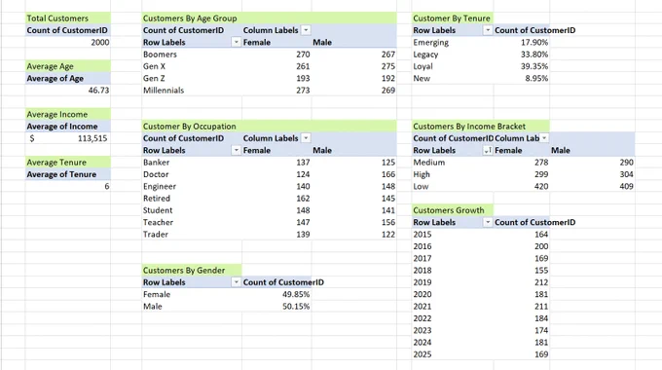The width and height of the screenshot is (662, 370).
Task: Select the Engineer row label
Action: pos(192,186)
